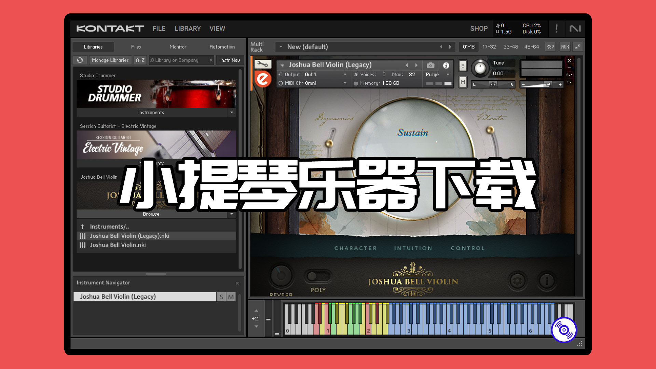This screenshot has width=656, height=369.
Task: Open the VIEW menu
Action: (217, 29)
